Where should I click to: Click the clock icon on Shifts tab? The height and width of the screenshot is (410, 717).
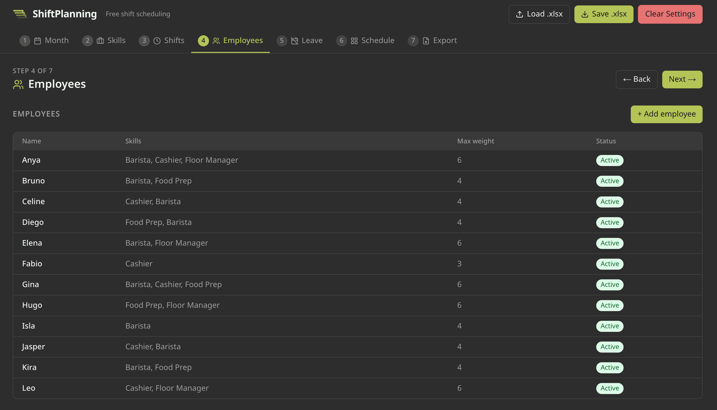pos(157,41)
